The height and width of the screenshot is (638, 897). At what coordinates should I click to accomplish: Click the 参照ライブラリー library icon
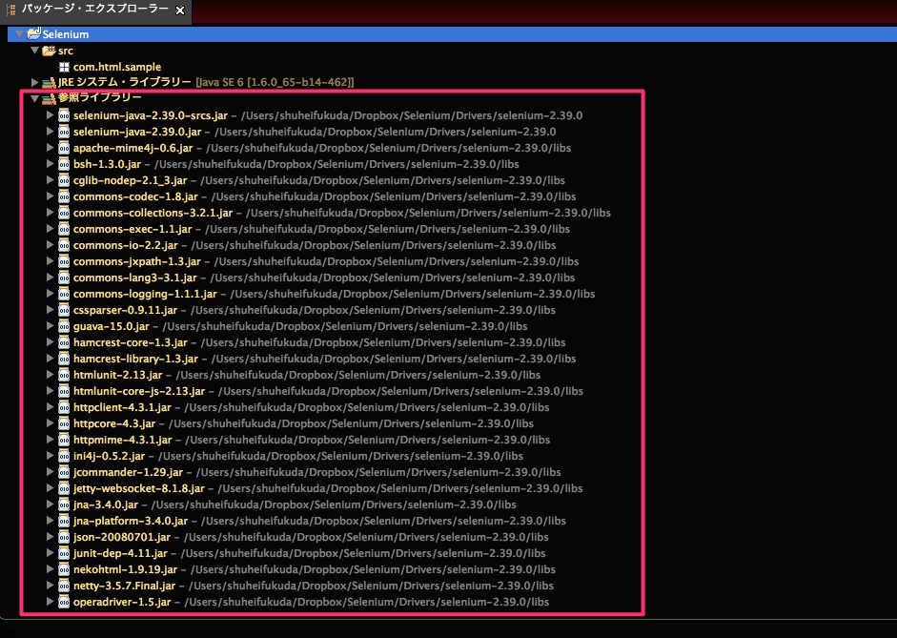(x=50, y=99)
